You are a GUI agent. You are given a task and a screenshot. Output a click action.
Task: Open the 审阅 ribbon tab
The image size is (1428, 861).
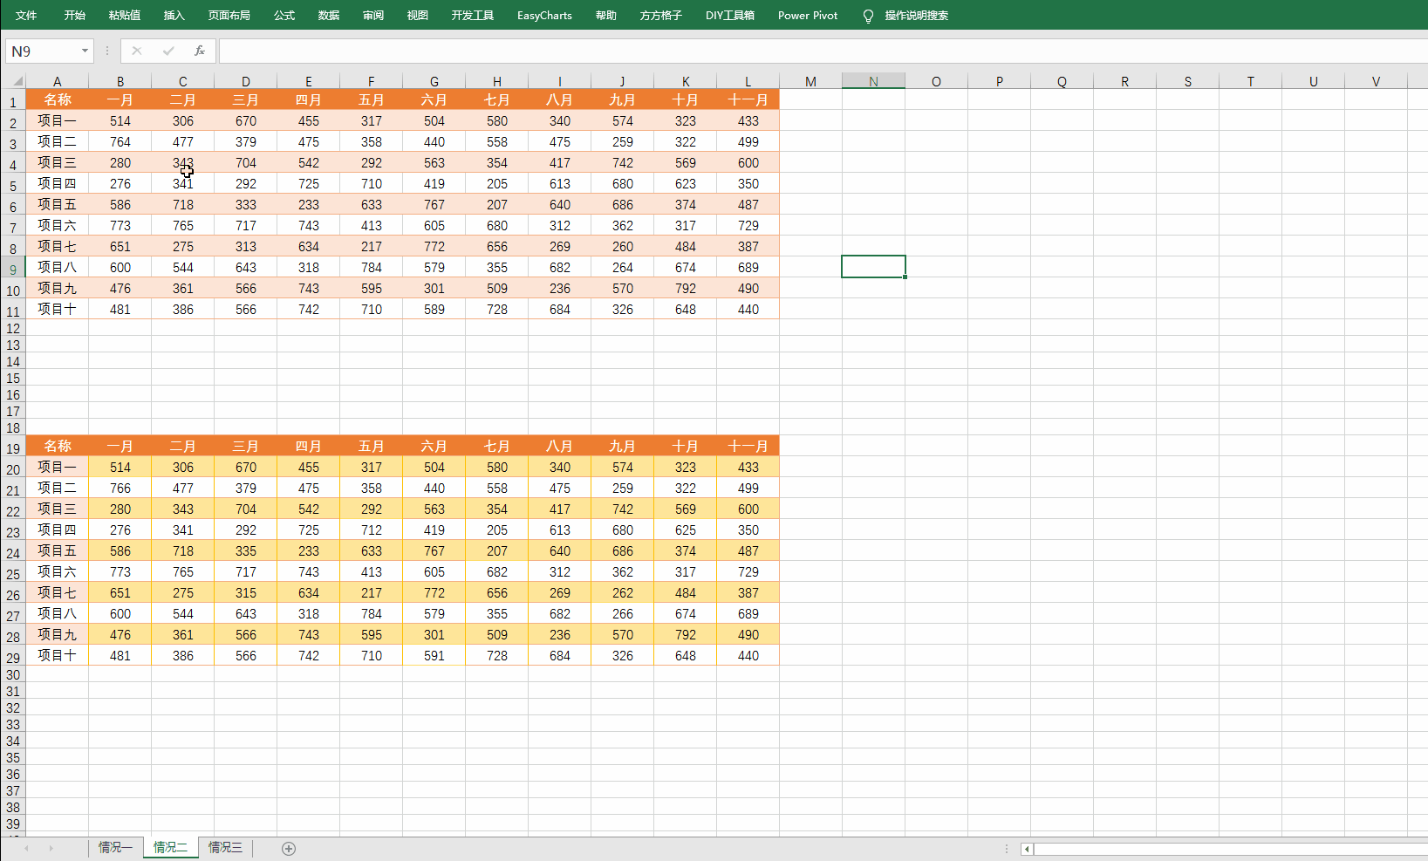coord(373,15)
